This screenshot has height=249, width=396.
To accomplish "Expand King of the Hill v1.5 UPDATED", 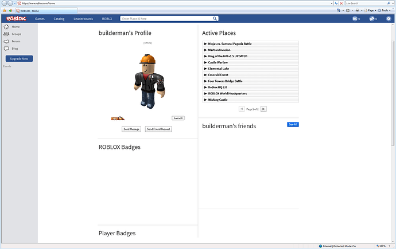I will coord(250,56).
